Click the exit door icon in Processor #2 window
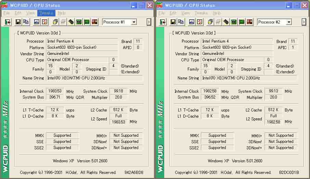 163,22
